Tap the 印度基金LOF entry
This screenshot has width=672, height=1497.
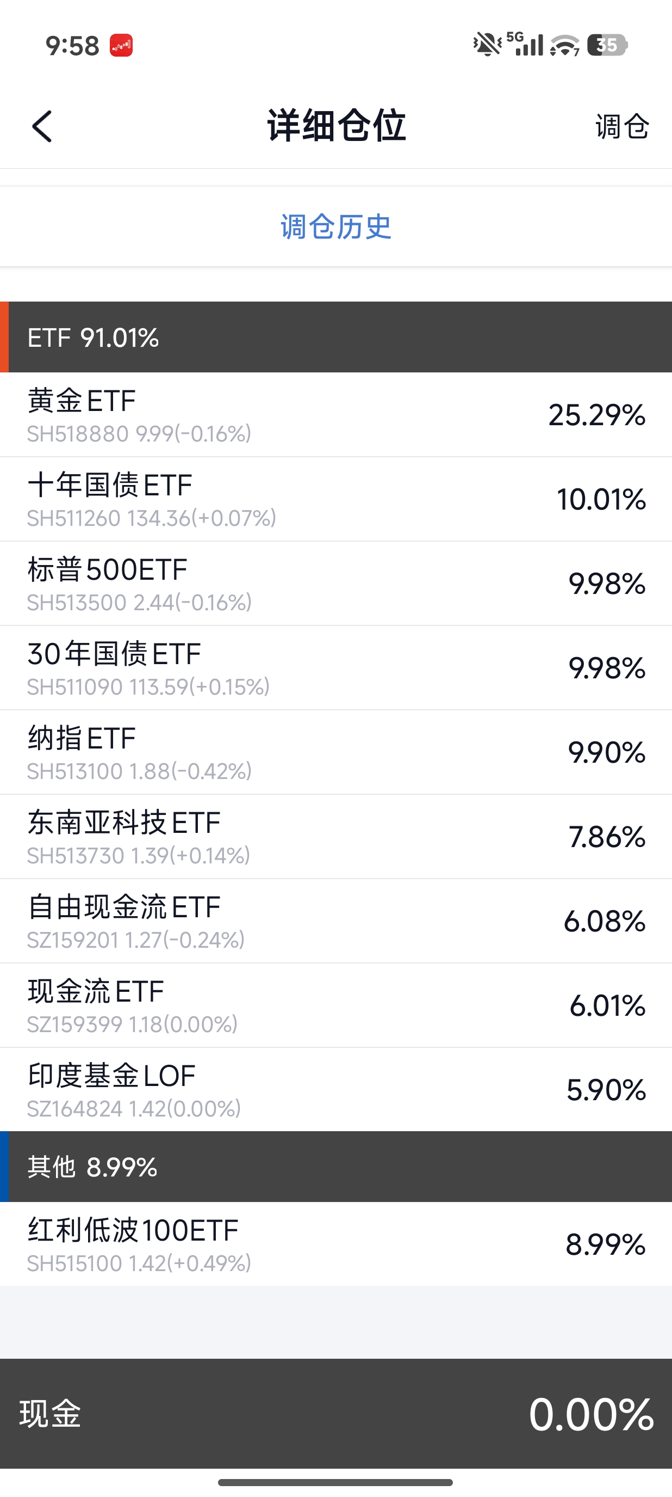pos(336,1090)
